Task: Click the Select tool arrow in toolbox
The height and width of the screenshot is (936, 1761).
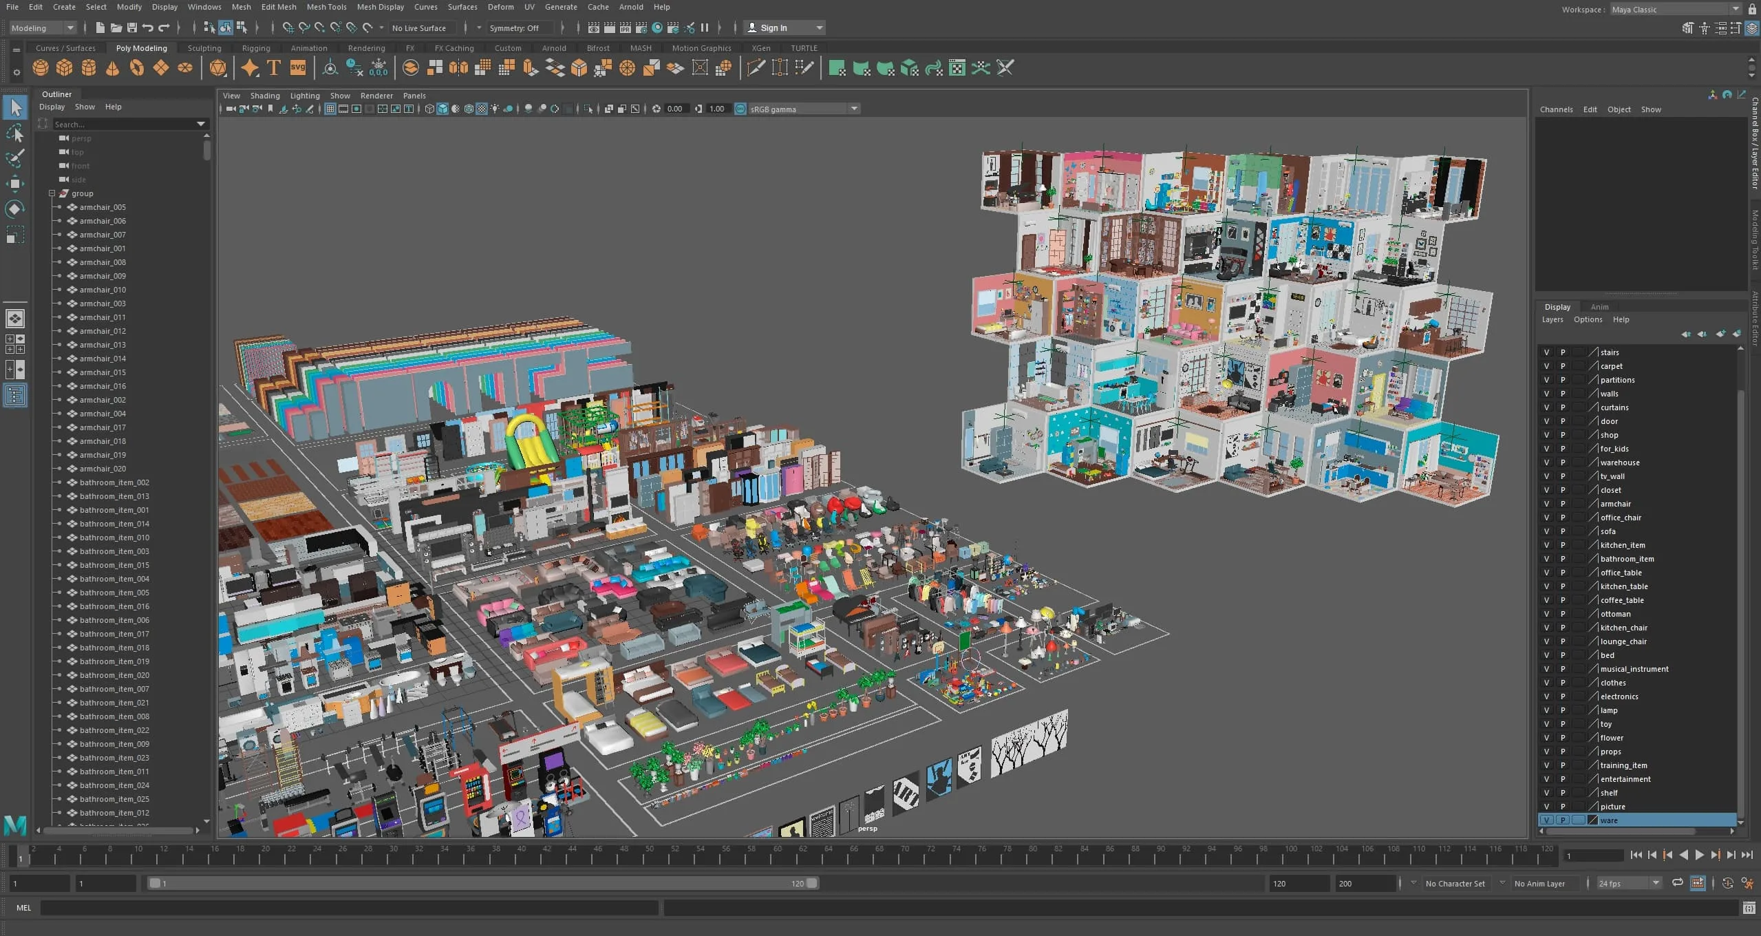Action: 15,107
